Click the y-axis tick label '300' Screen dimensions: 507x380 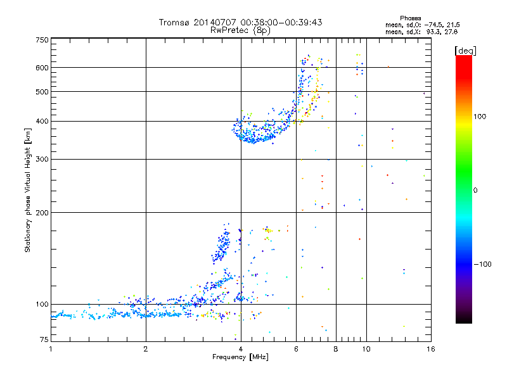[42, 160]
